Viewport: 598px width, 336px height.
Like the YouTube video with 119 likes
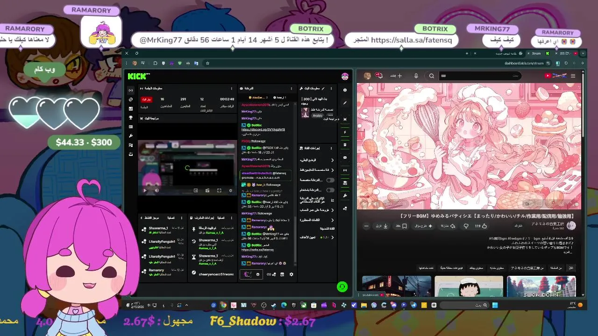481,226
